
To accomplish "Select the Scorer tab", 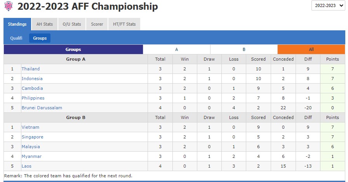I will [x=97, y=24].
